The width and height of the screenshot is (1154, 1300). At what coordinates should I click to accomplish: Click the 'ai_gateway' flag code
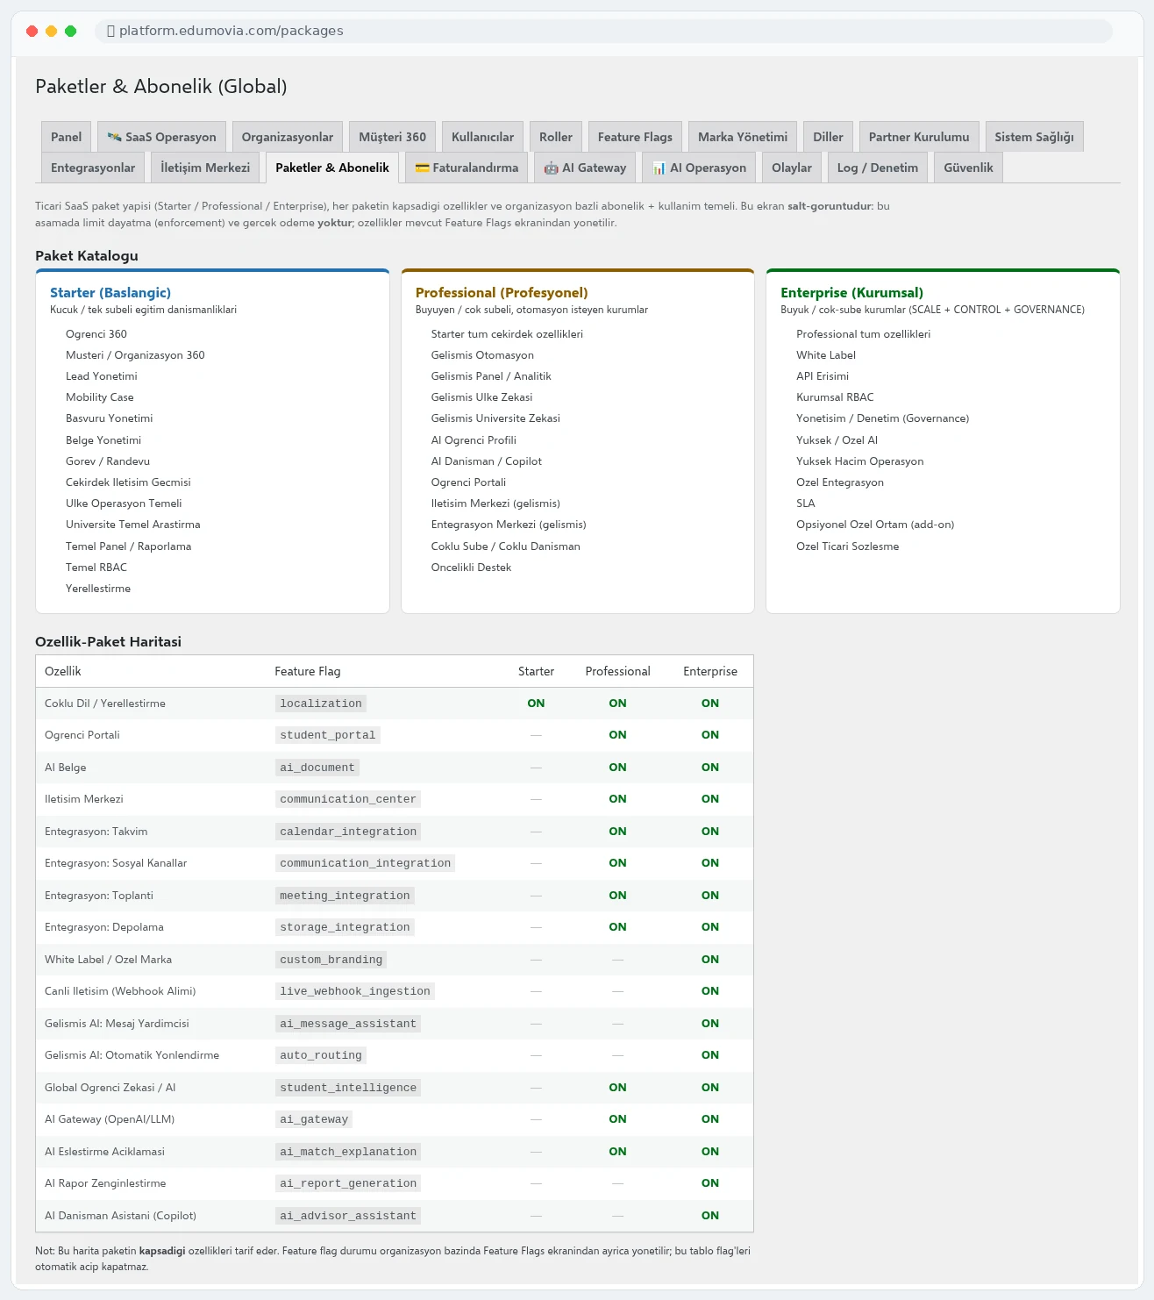(x=314, y=1119)
